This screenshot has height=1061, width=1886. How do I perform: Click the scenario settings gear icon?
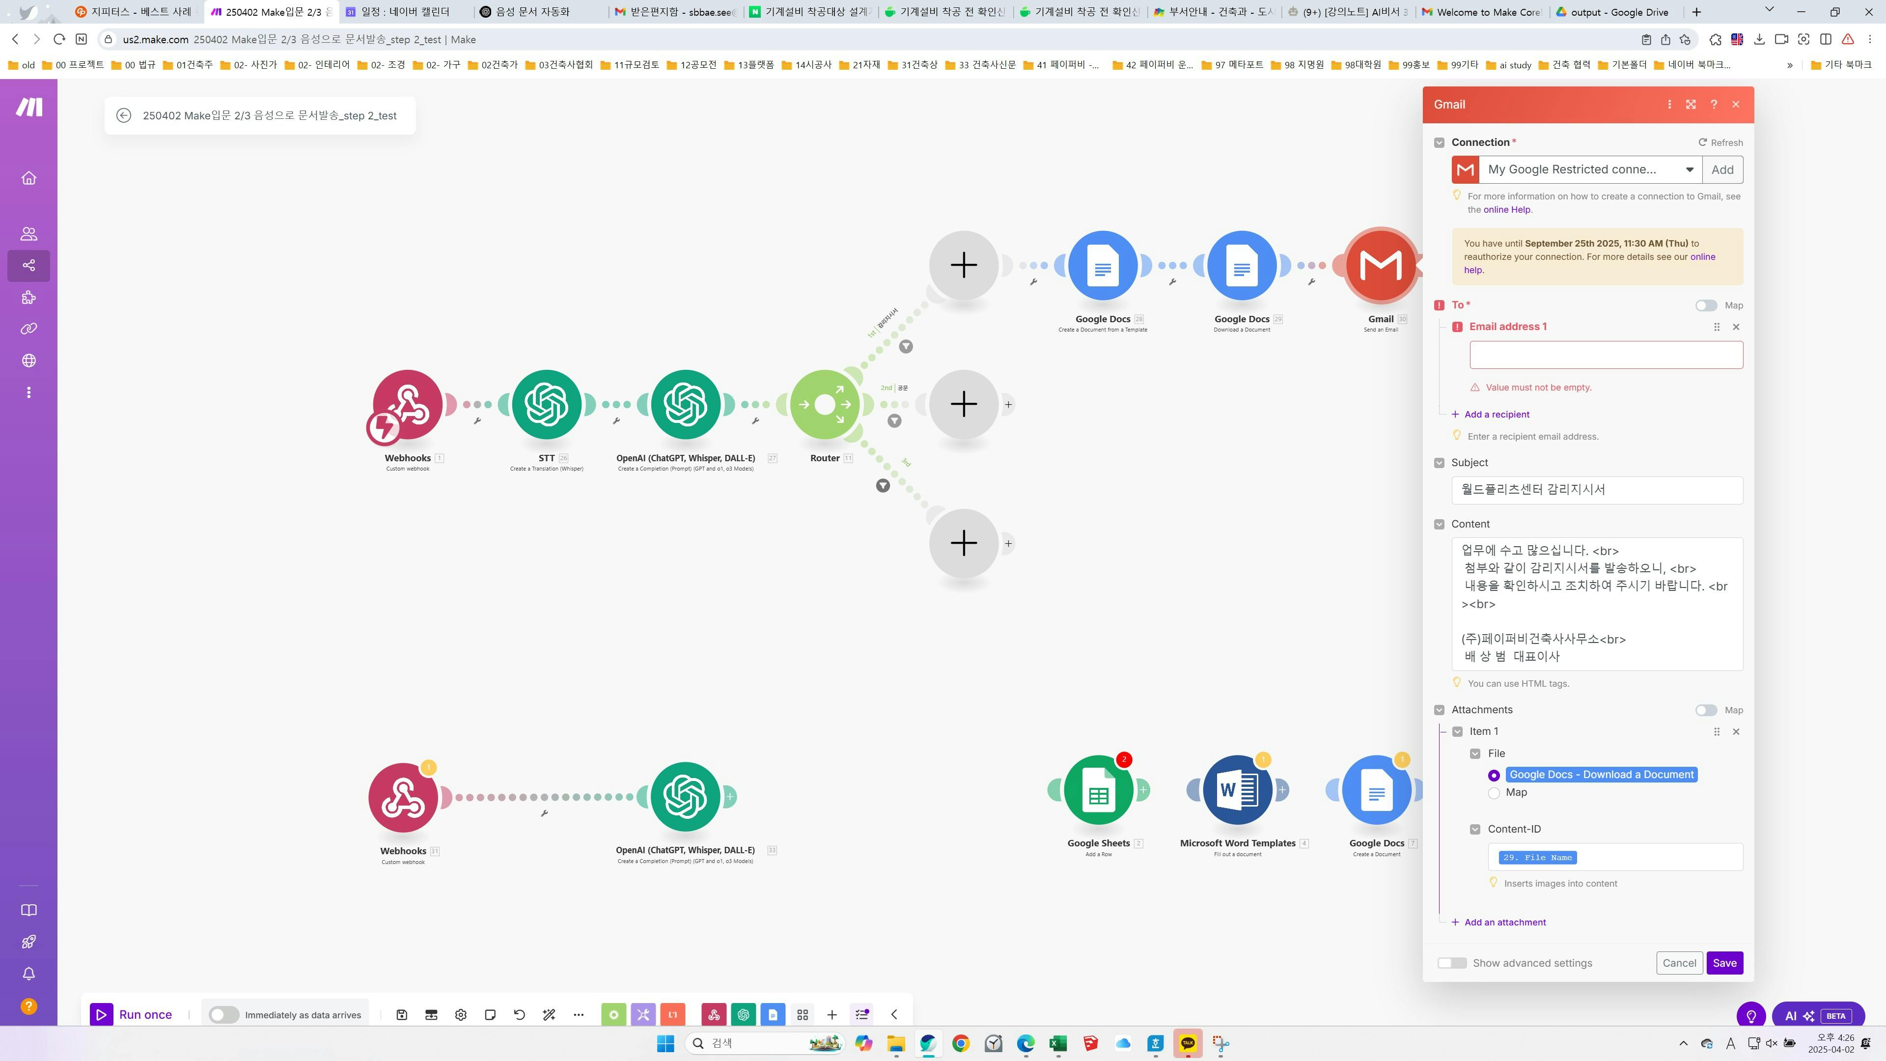[x=461, y=1015]
